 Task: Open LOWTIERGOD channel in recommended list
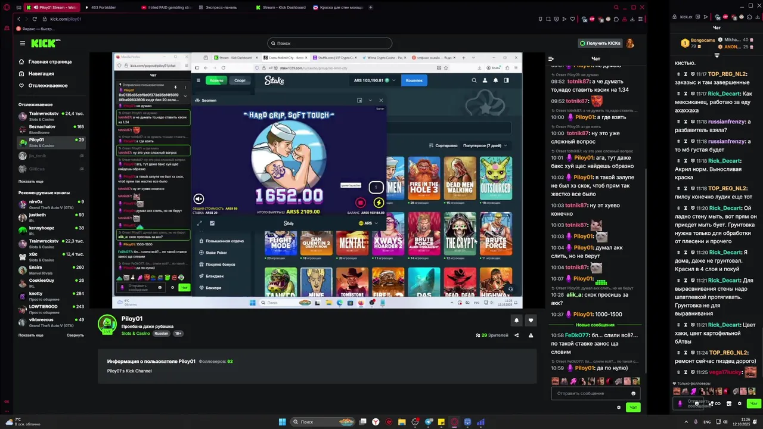(51, 309)
